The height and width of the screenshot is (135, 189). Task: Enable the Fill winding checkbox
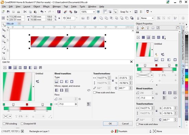coord(4,124)
